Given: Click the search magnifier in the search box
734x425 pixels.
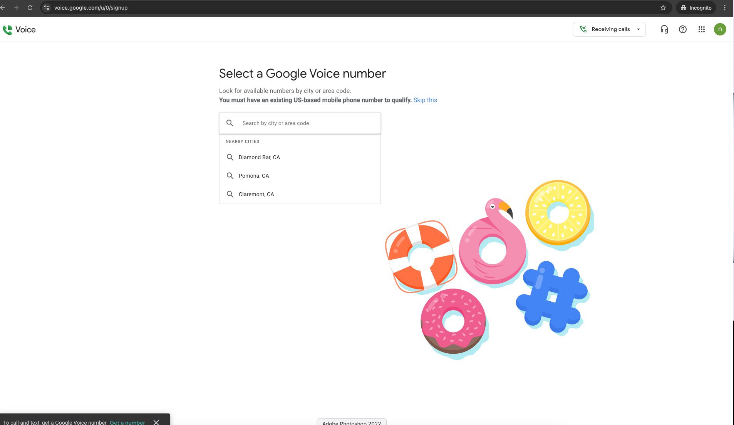Looking at the screenshot, I should click(230, 123).
